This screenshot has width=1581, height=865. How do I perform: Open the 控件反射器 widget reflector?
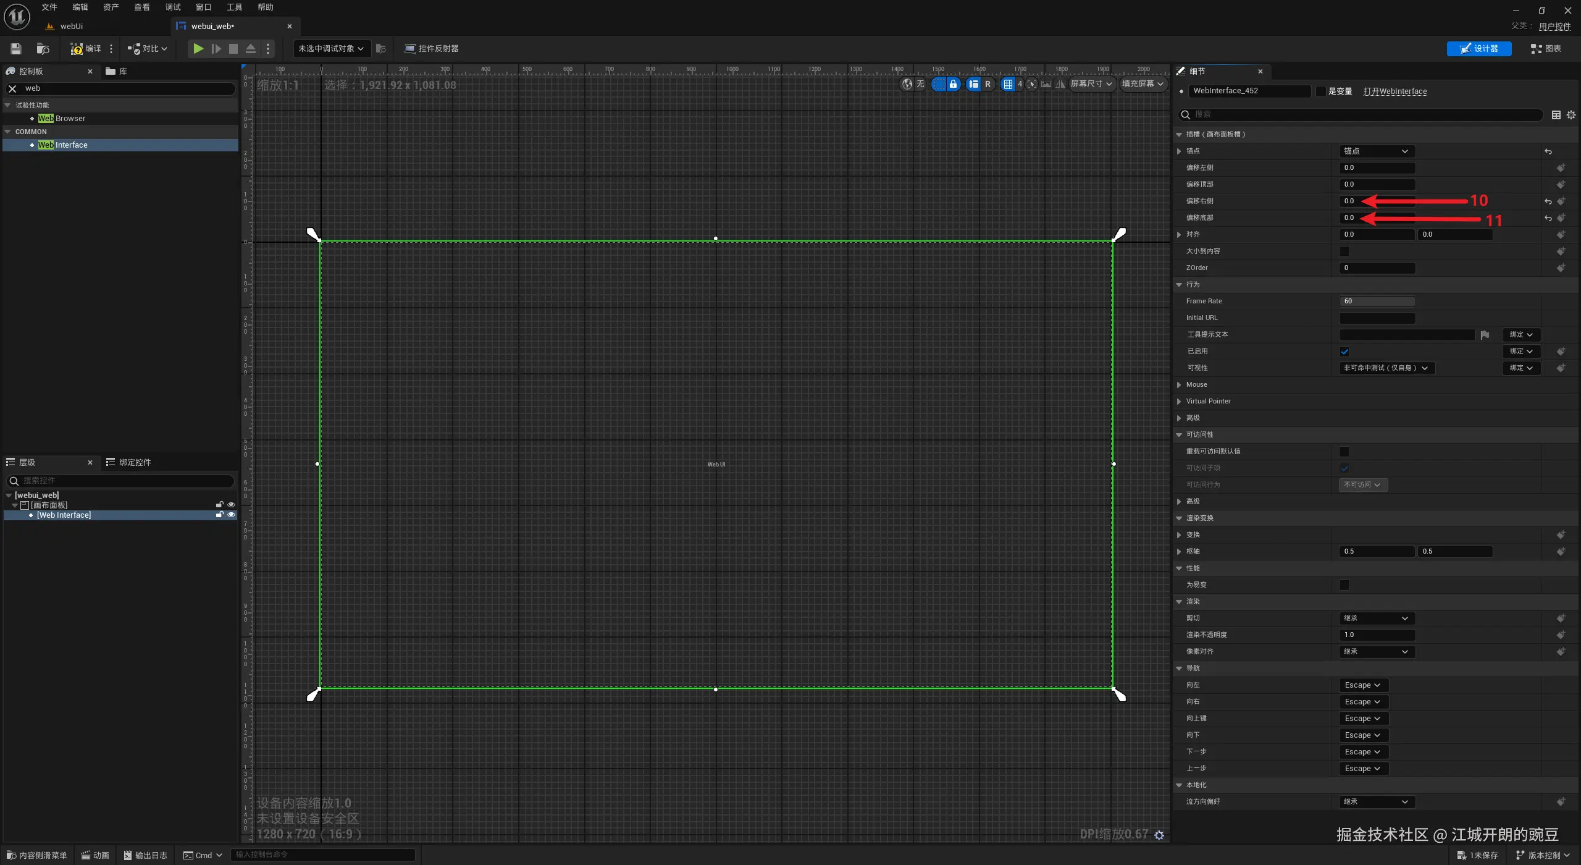point(431,49)
